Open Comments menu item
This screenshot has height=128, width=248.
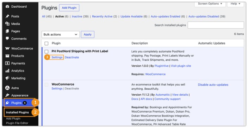pos(19,39)
